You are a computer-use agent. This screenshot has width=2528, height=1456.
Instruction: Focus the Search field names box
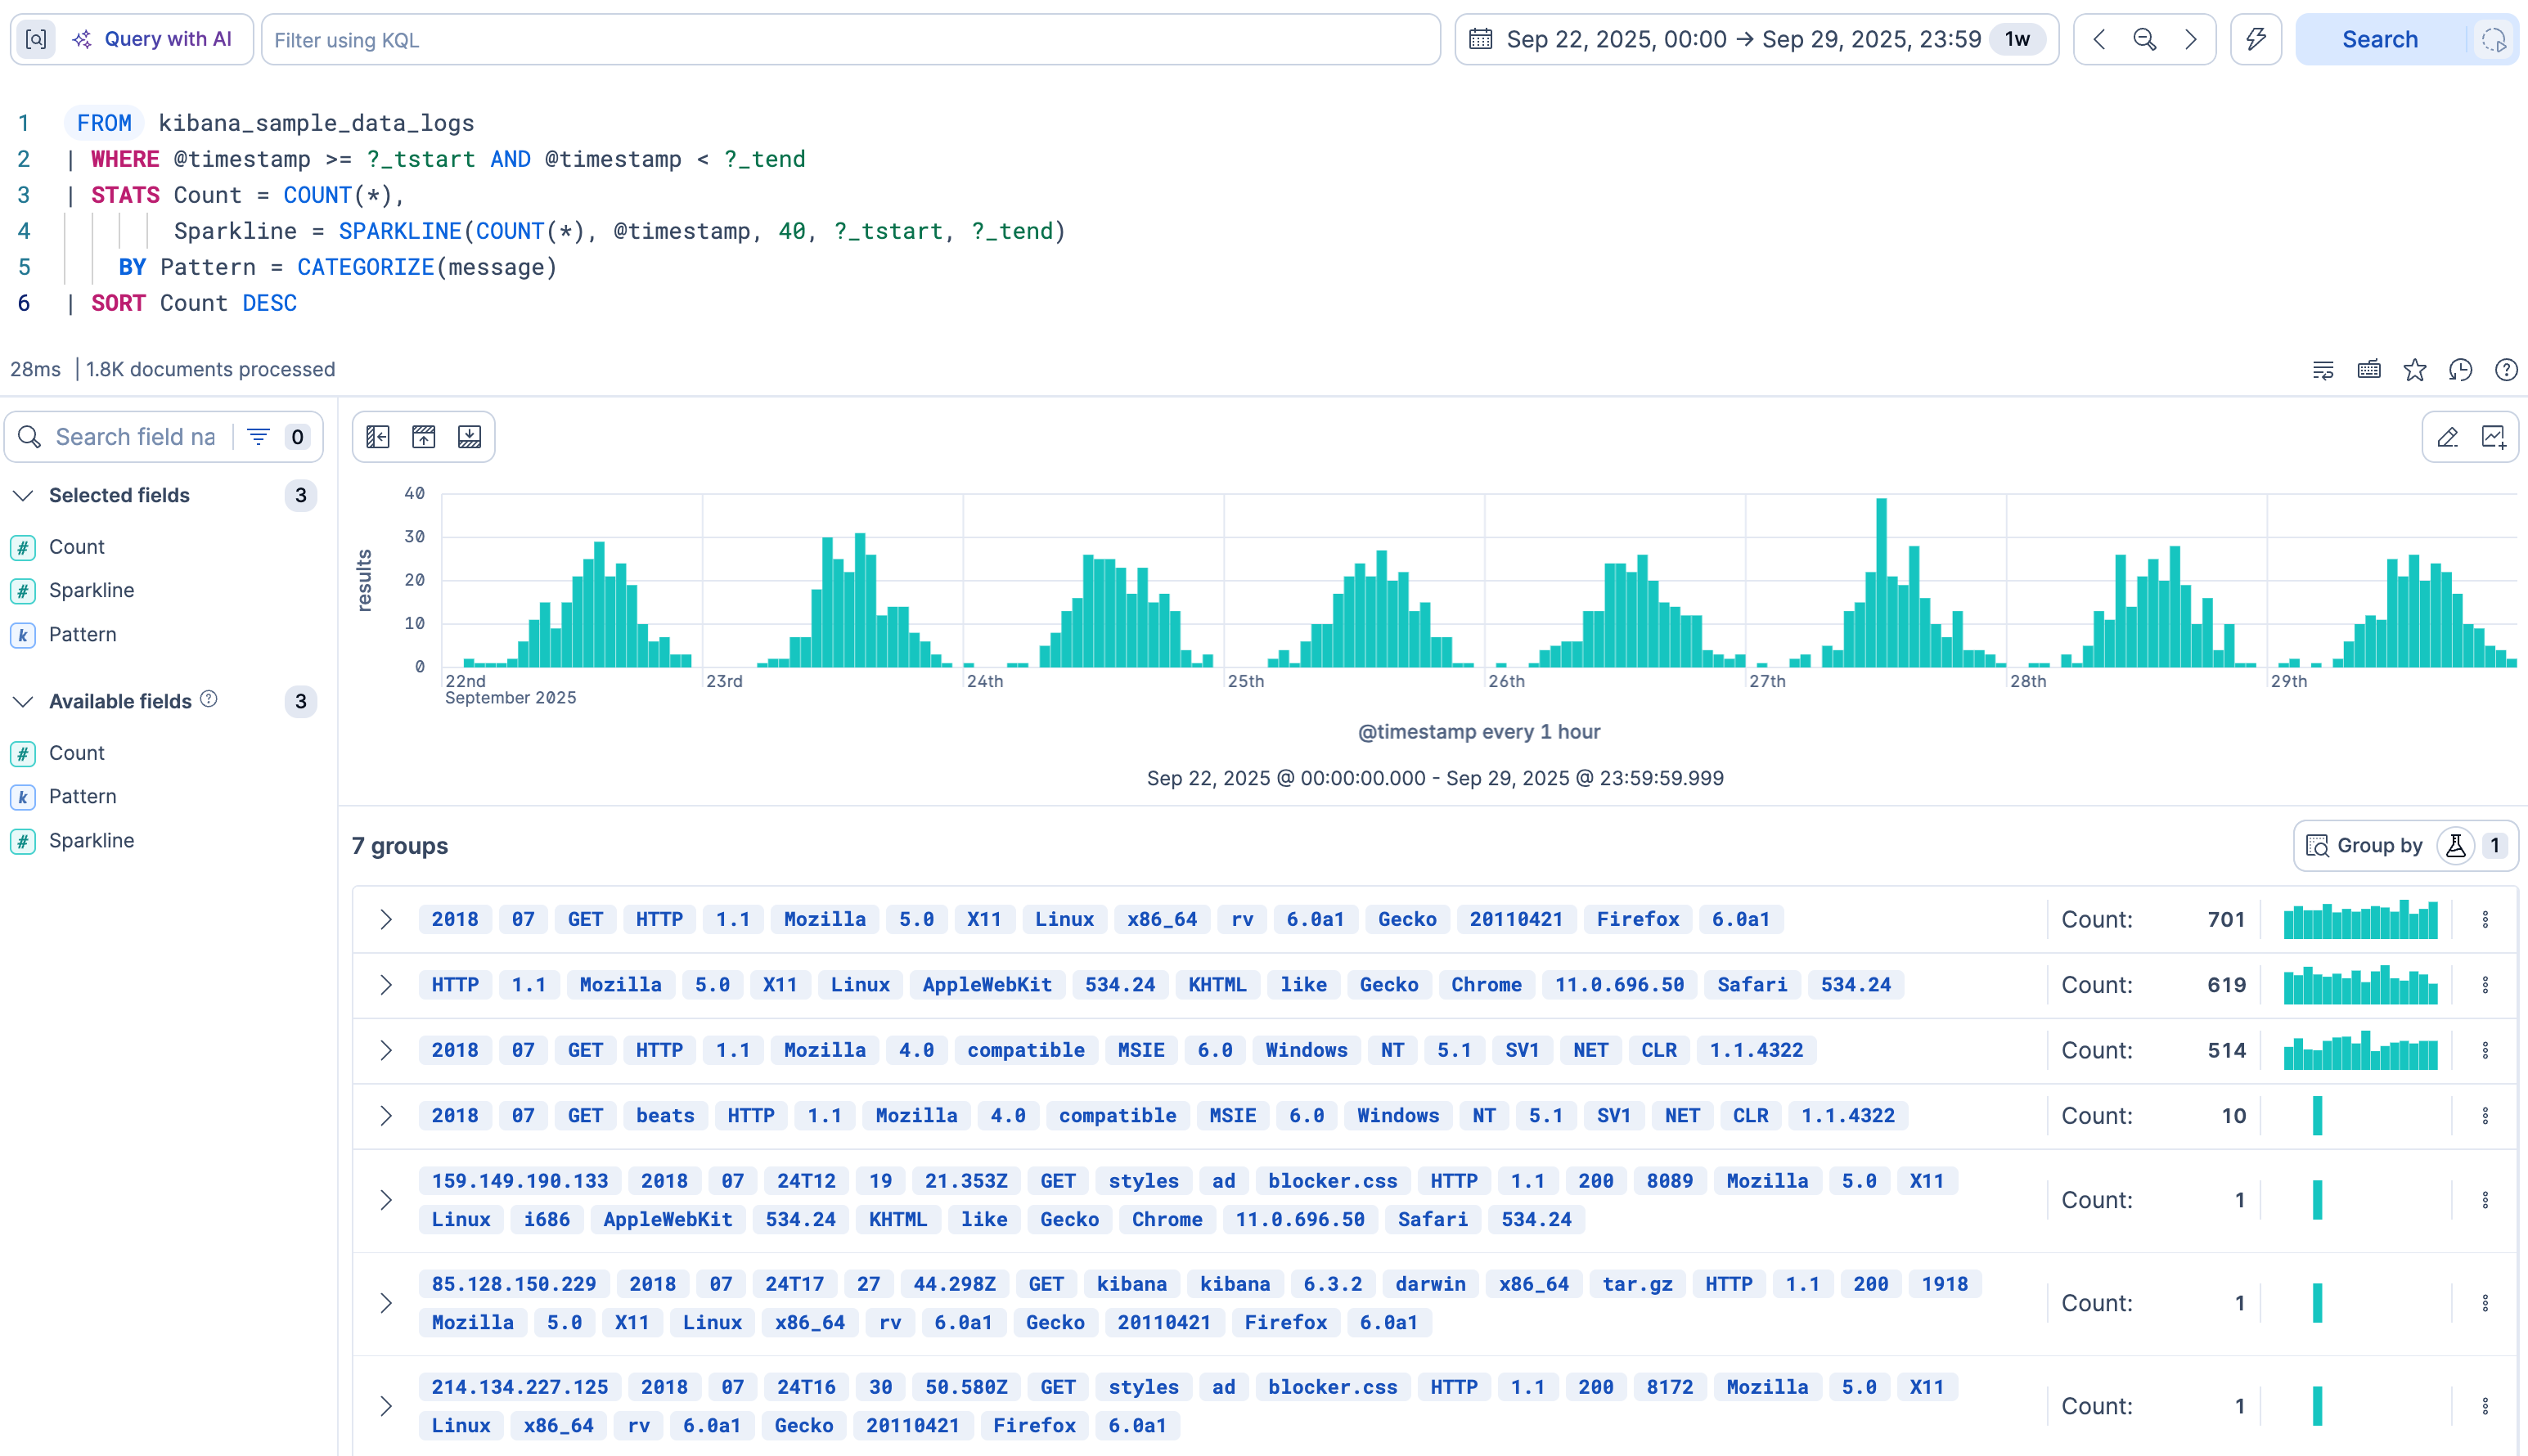click(x=135, y=437)
